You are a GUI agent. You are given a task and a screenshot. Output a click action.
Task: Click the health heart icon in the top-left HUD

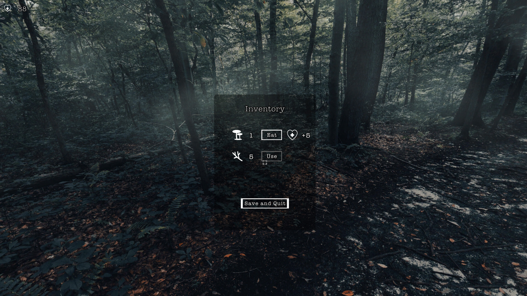click(8, 8)
